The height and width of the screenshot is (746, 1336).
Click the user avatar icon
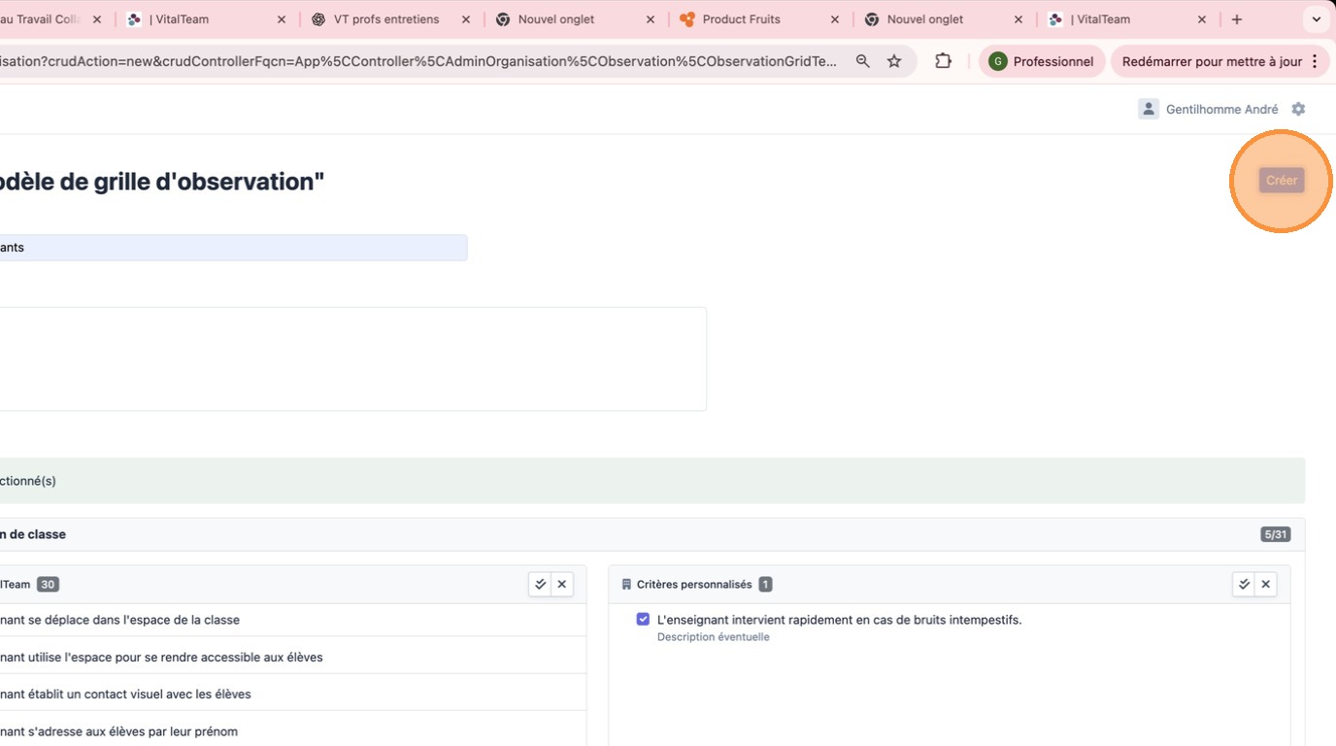[1149, 109]
